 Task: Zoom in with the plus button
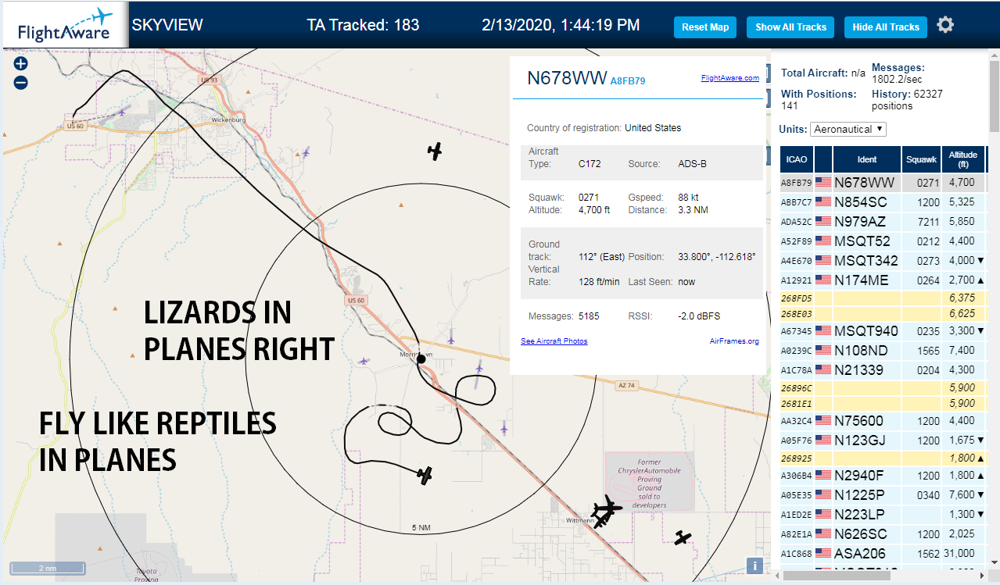21,64
